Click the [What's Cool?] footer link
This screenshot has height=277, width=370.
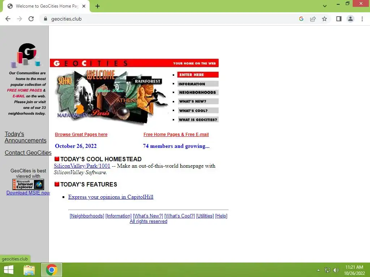[180, 216]
